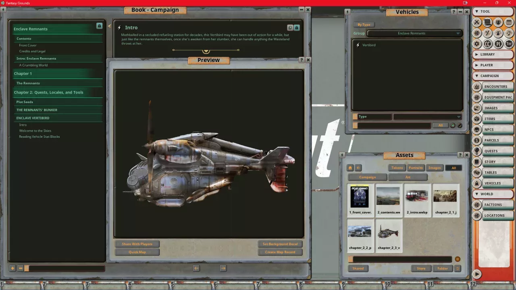Click the Vehicles edit pencil icon

click(460, 126)
